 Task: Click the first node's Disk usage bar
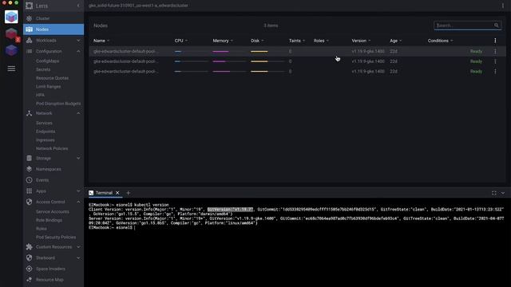(x=267, y=51)
